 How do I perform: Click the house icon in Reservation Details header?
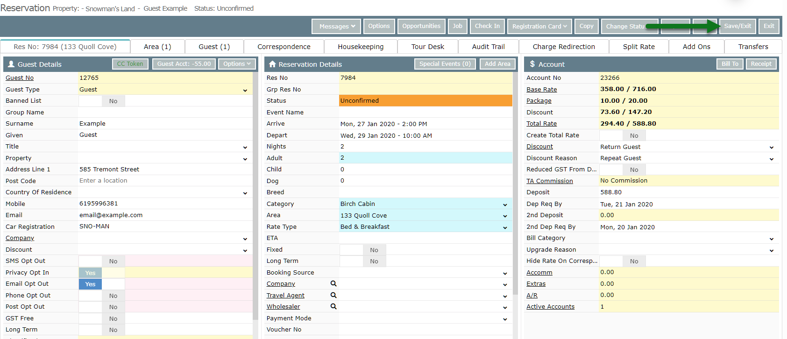coord(272,64)
